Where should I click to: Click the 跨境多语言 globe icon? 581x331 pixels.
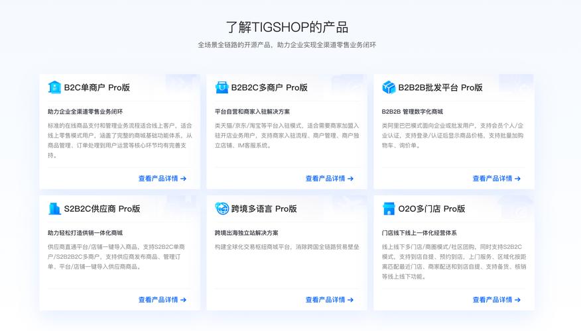point(222,209)
